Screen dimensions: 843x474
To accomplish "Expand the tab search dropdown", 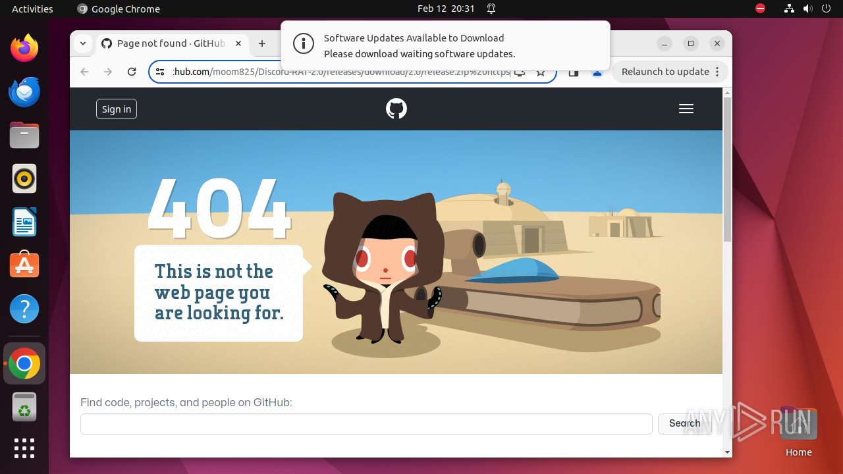I will coord(82,43).
